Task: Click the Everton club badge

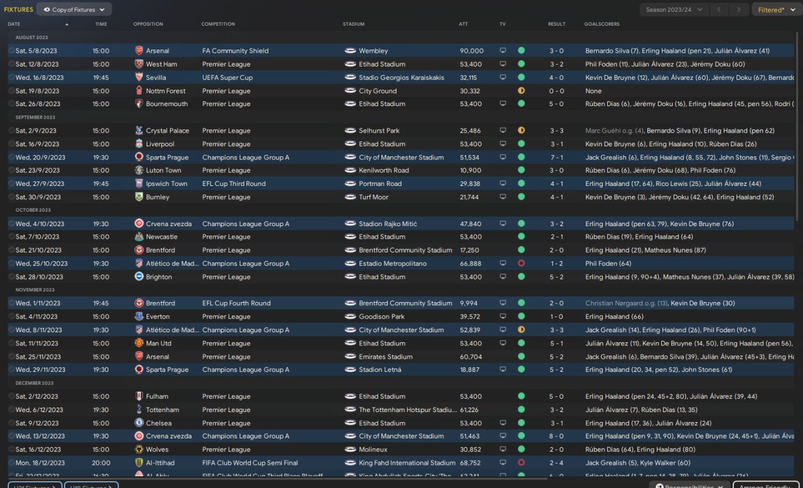Action: [139, 317]
